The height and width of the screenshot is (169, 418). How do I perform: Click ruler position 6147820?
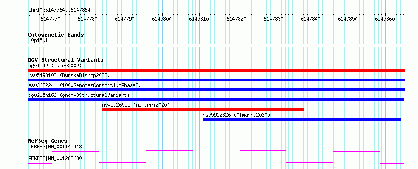pyautogui.click(x=236, y=19)
